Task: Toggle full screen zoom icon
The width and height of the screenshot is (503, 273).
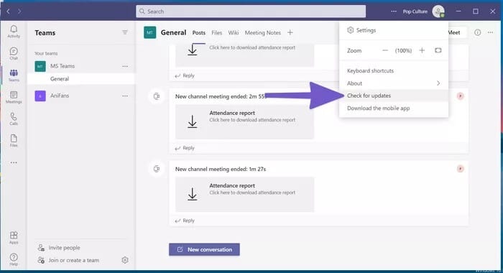Action: (438, 50)
